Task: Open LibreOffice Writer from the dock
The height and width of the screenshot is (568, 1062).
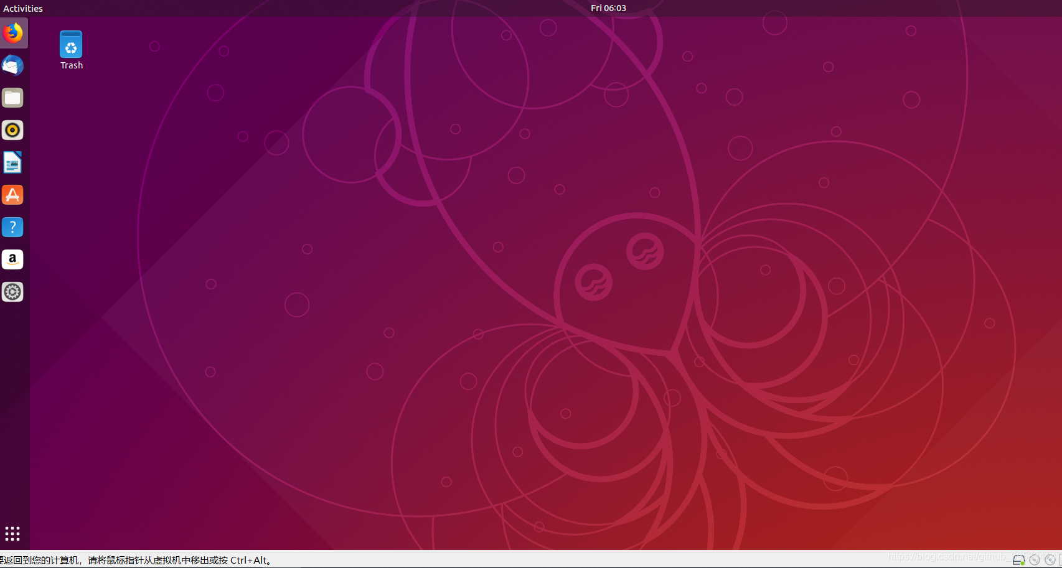Action: point(12,162)
